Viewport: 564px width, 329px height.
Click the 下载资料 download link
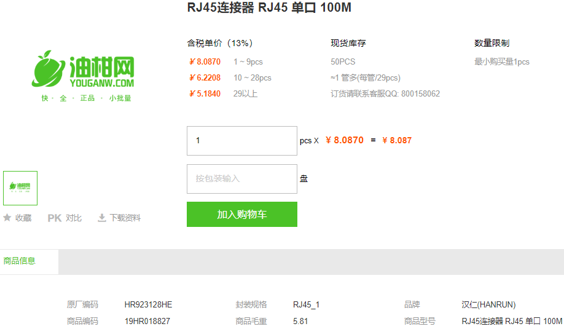click(125, 218)
